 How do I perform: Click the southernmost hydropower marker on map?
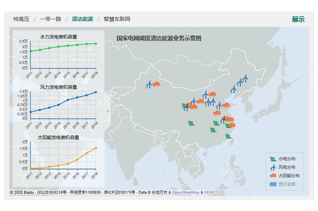(229, 136)
